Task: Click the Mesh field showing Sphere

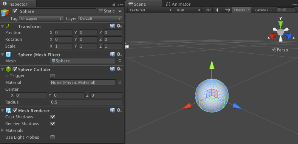Action: [x=83, y=61]
